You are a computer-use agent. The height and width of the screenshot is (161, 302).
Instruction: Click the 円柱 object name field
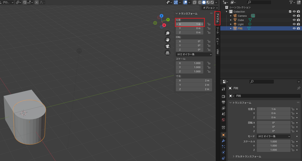(x=268, y=96)
